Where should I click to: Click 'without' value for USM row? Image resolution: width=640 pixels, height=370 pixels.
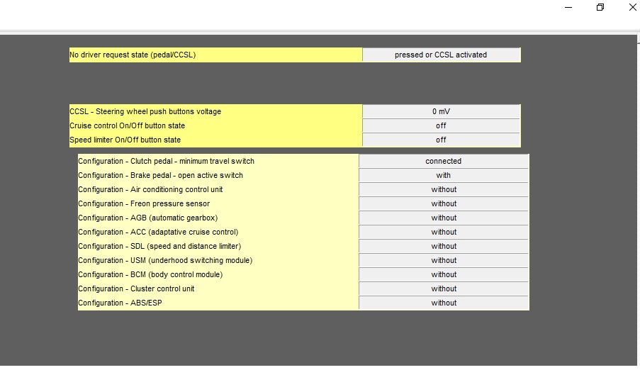[x=444, y=260]
